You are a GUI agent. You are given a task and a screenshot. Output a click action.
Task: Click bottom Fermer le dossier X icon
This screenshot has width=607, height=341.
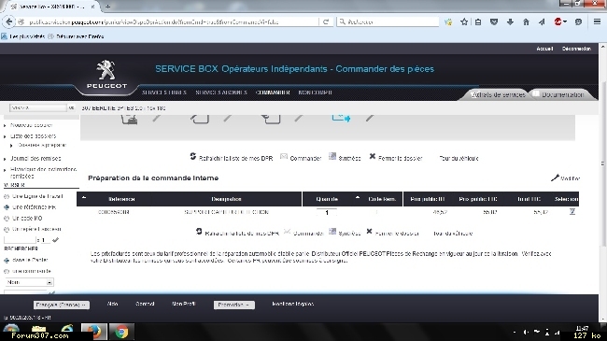tap(369, 232)
